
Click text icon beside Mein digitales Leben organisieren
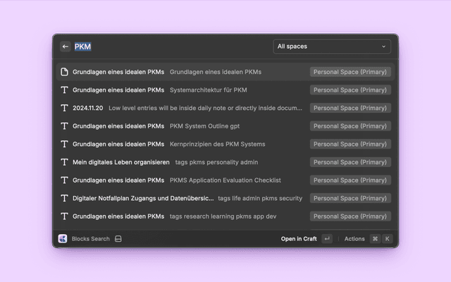64,162
